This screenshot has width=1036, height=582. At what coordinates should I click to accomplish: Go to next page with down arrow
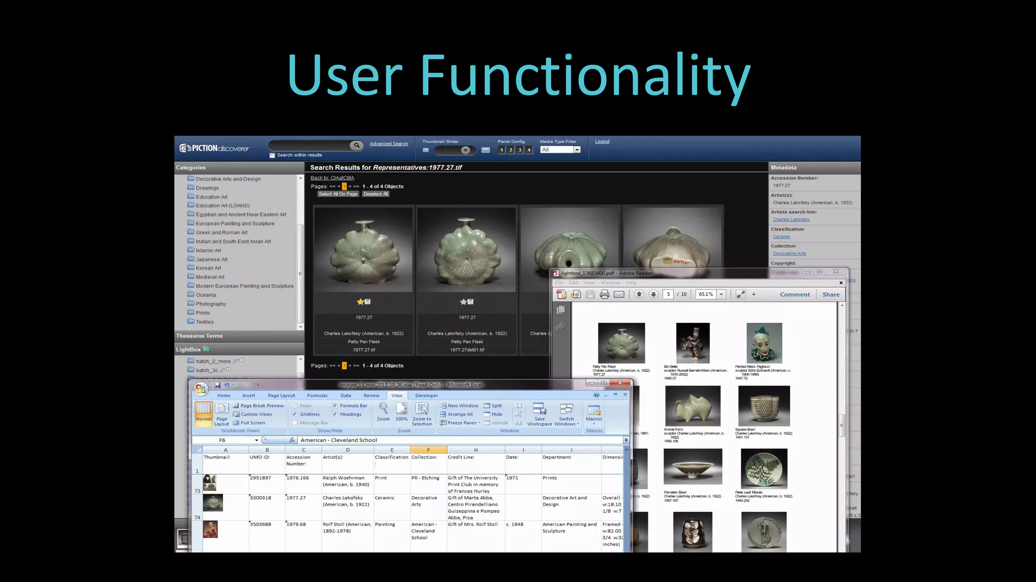pyautogui.click(x=653, y=295)
